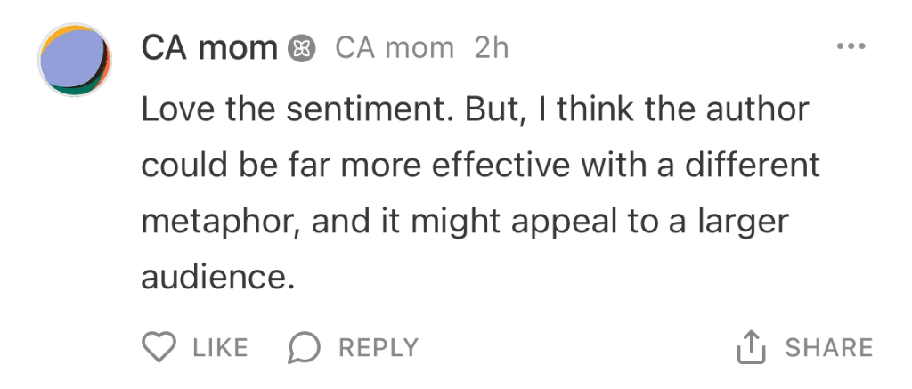Screen dimensions: 912x389
Task: Open the three-dot more options menu
Action: pos(851,46)
